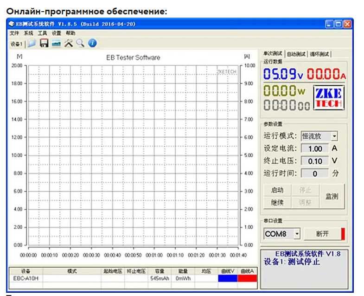Click the 均压 column header
364x296 pixels.
pos(206,271)
